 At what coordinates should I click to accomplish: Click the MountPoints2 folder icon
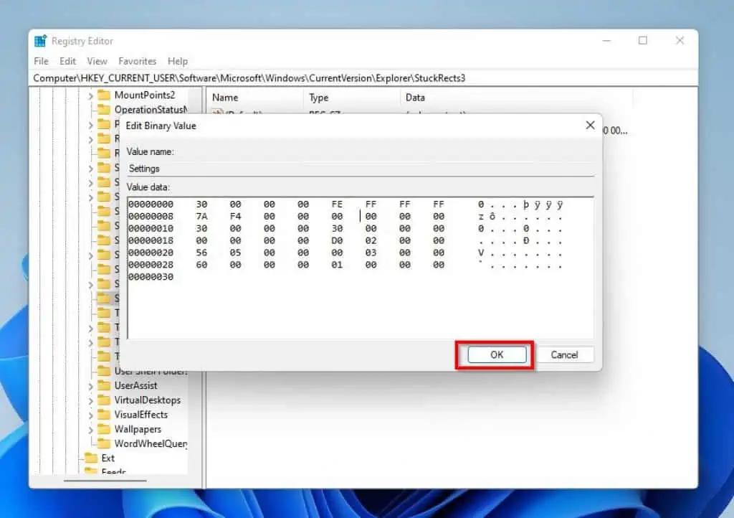(x=105, y=95)
